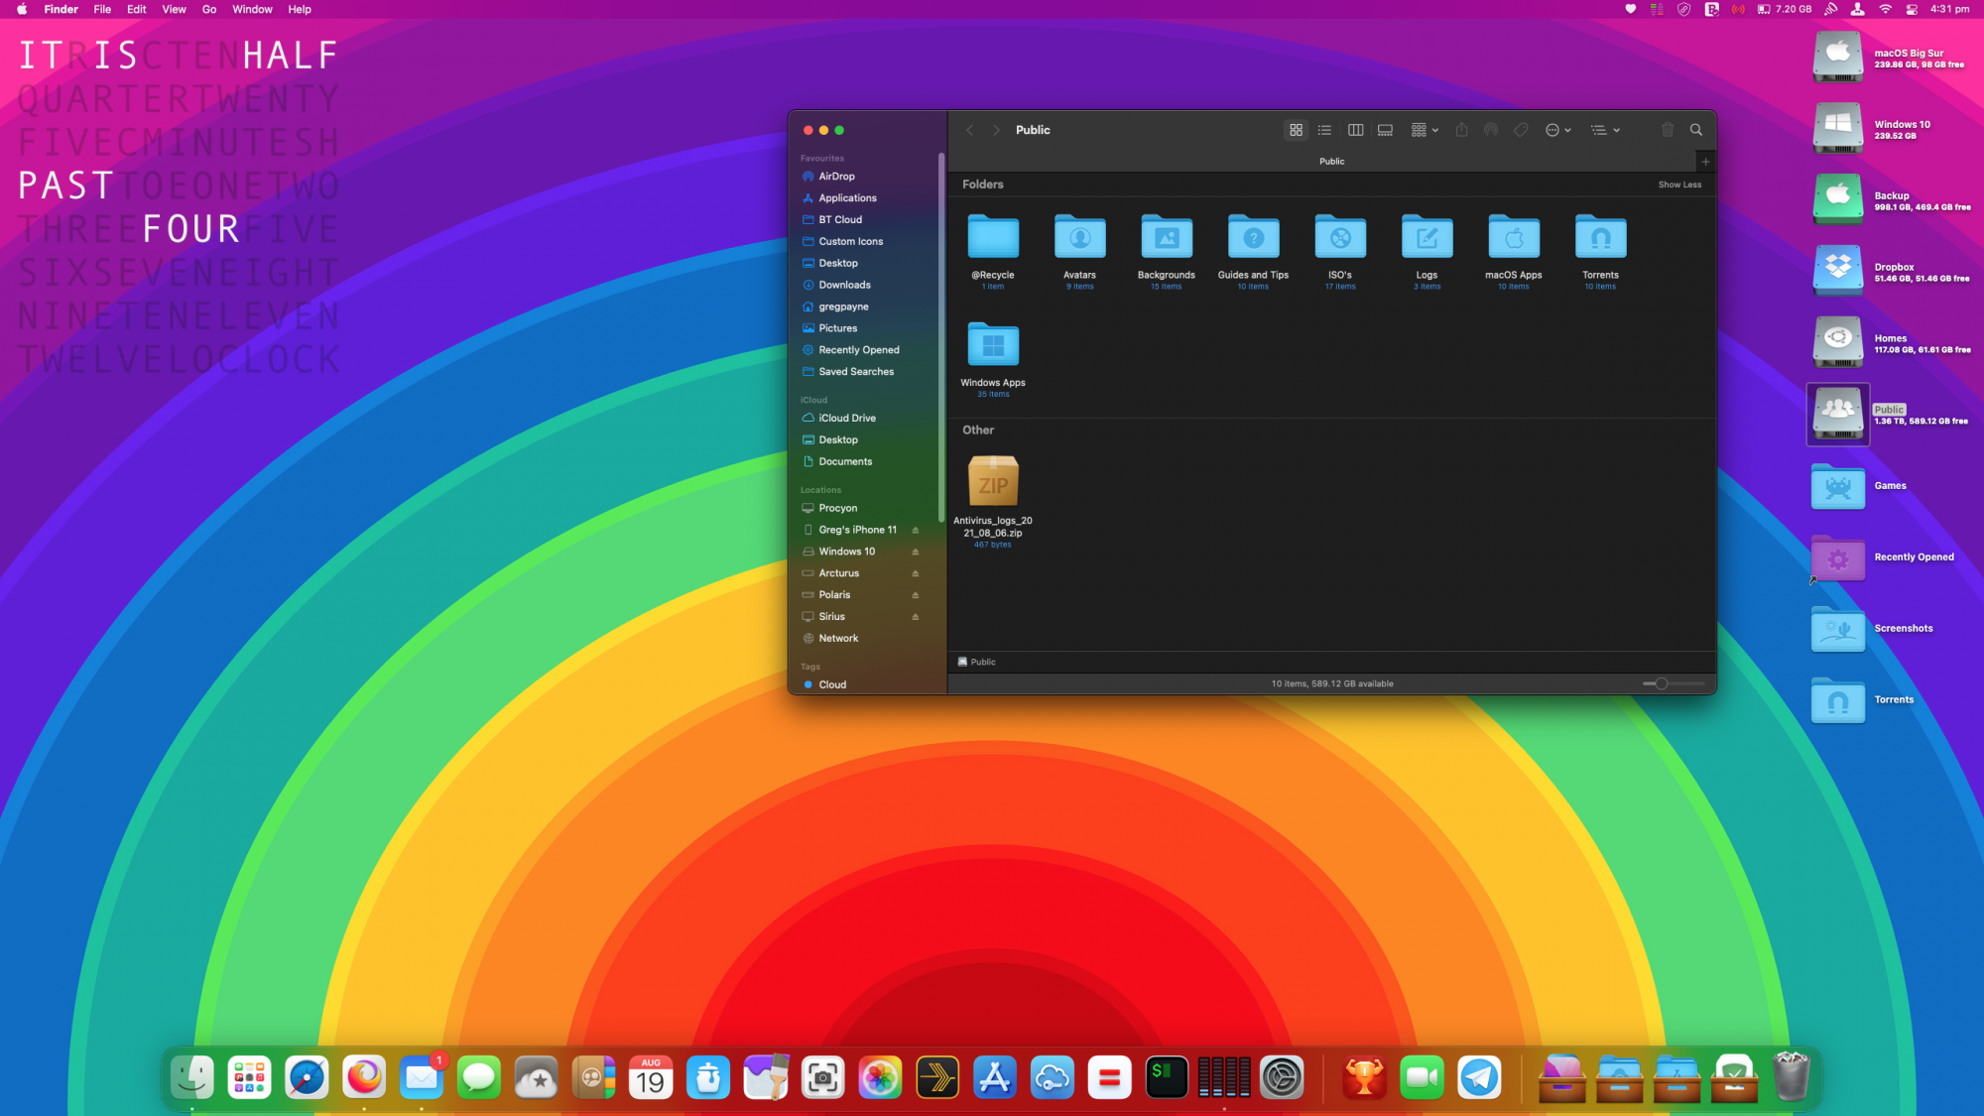Click the edit tags icon in toolbar

coord(1521,130)
